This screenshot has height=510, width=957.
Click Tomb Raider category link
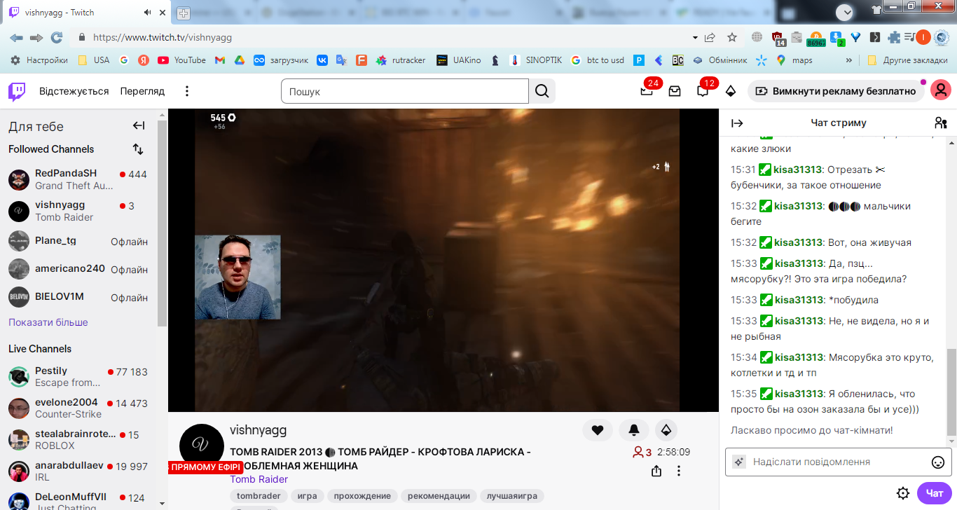tap(259, 479)
